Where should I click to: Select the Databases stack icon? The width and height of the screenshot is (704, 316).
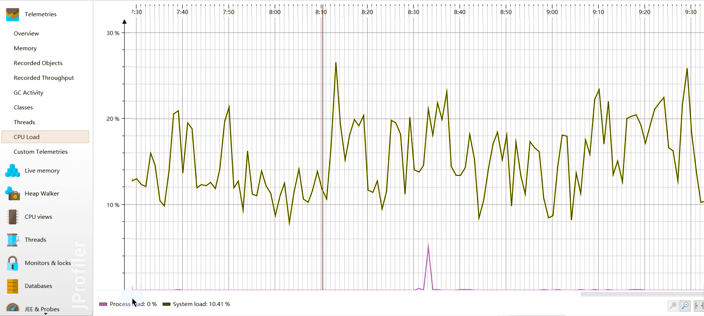pos(12,286)
